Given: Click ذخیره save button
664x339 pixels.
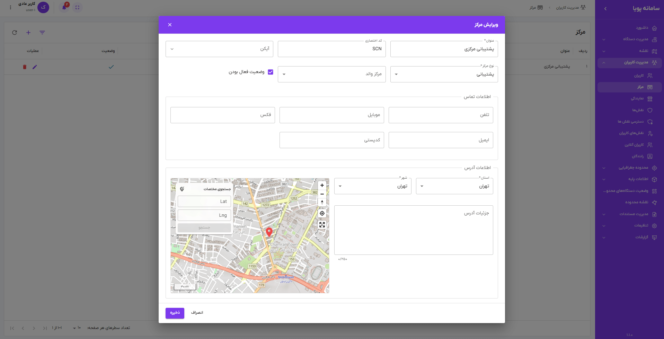Looking at the screenshot, I should point(175,313).
